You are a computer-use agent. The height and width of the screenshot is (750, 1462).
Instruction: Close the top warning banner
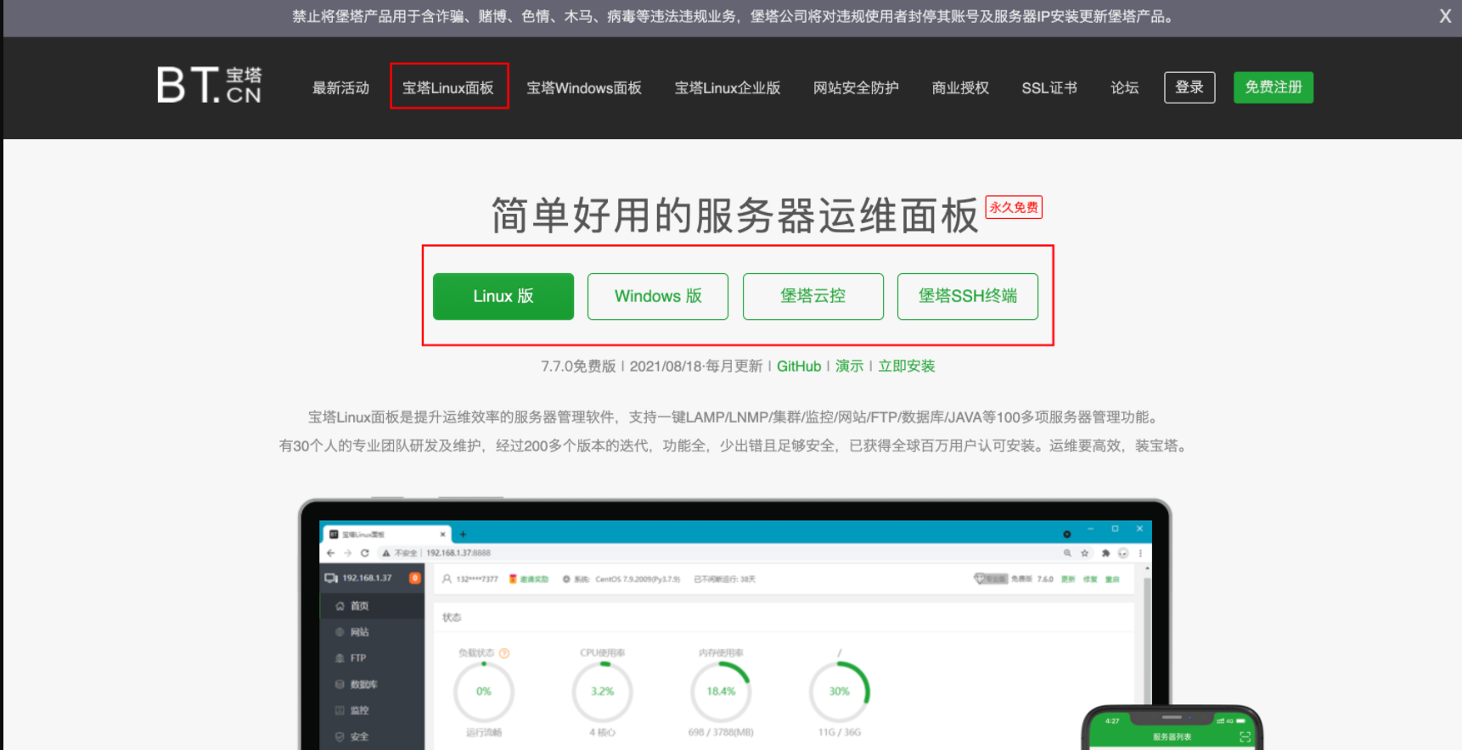click(x=1445, y=16)
